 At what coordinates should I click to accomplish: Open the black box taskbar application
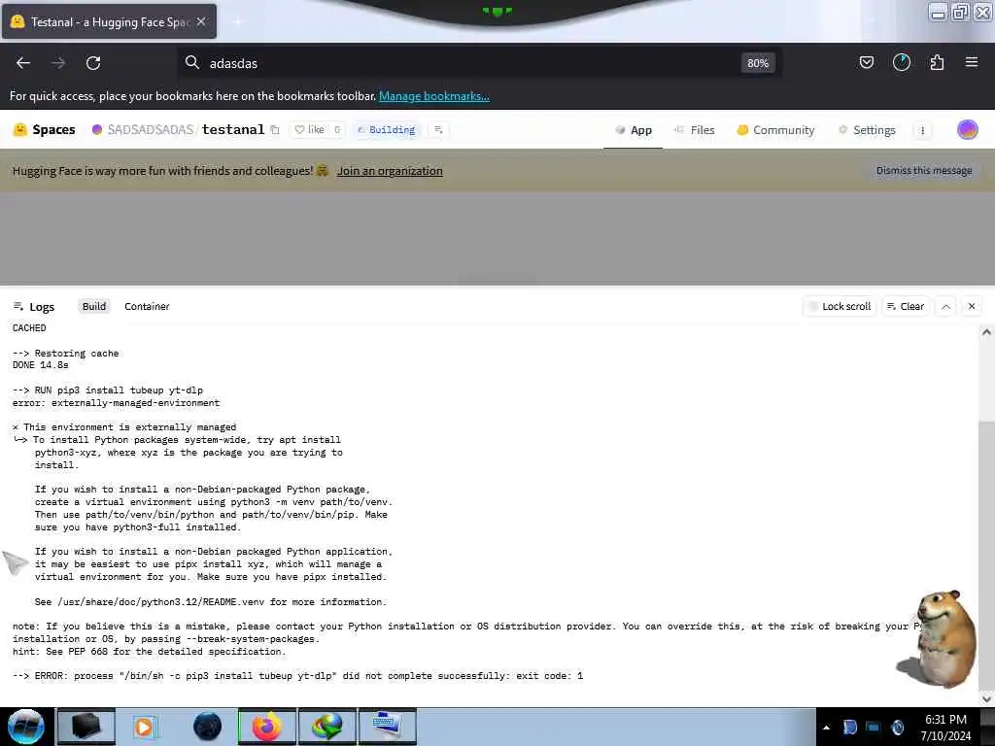[86, 727]
